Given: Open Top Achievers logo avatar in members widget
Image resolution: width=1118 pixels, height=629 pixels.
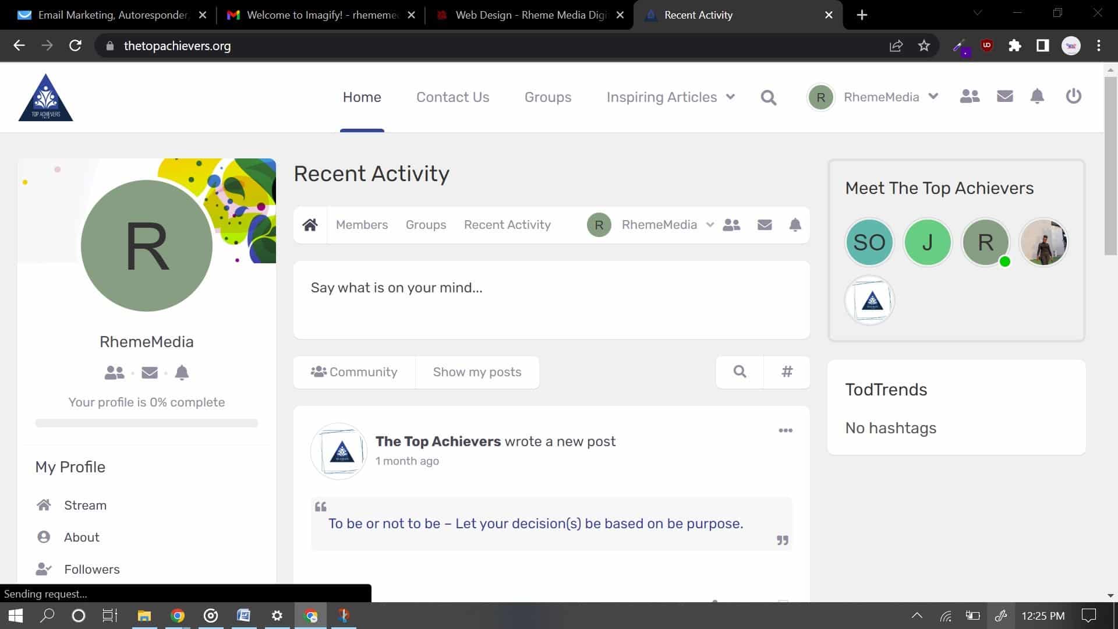Looking at the screenshot, I should coord(869,301).
